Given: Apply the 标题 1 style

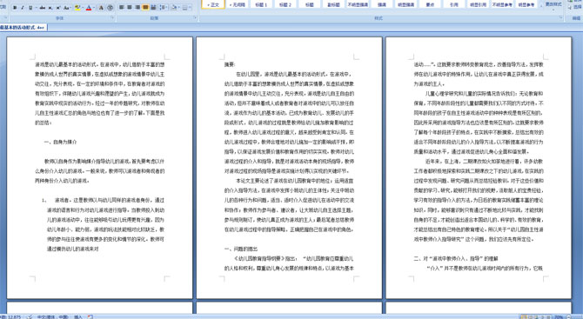Looking at the screenshot, I should 261,4.
